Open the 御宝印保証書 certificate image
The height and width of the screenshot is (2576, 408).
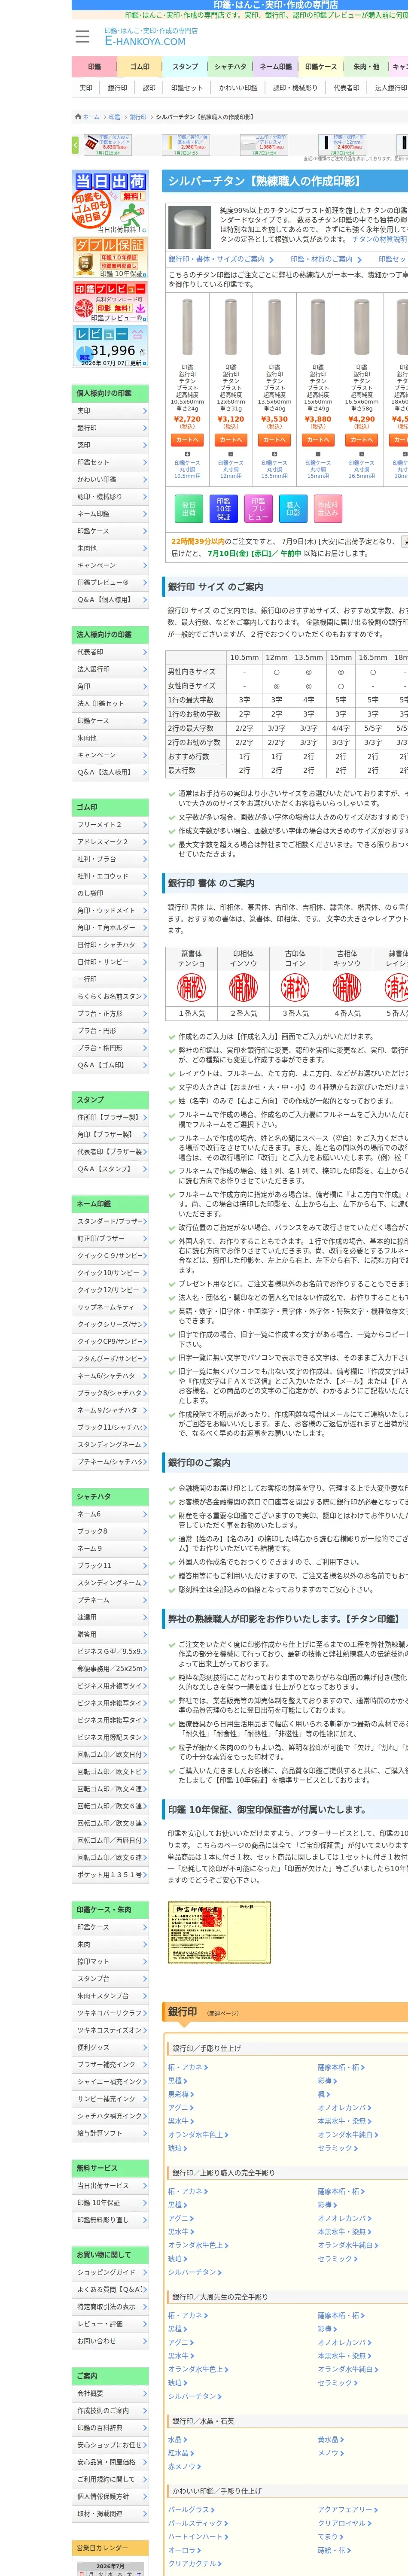pos(219,1932)
